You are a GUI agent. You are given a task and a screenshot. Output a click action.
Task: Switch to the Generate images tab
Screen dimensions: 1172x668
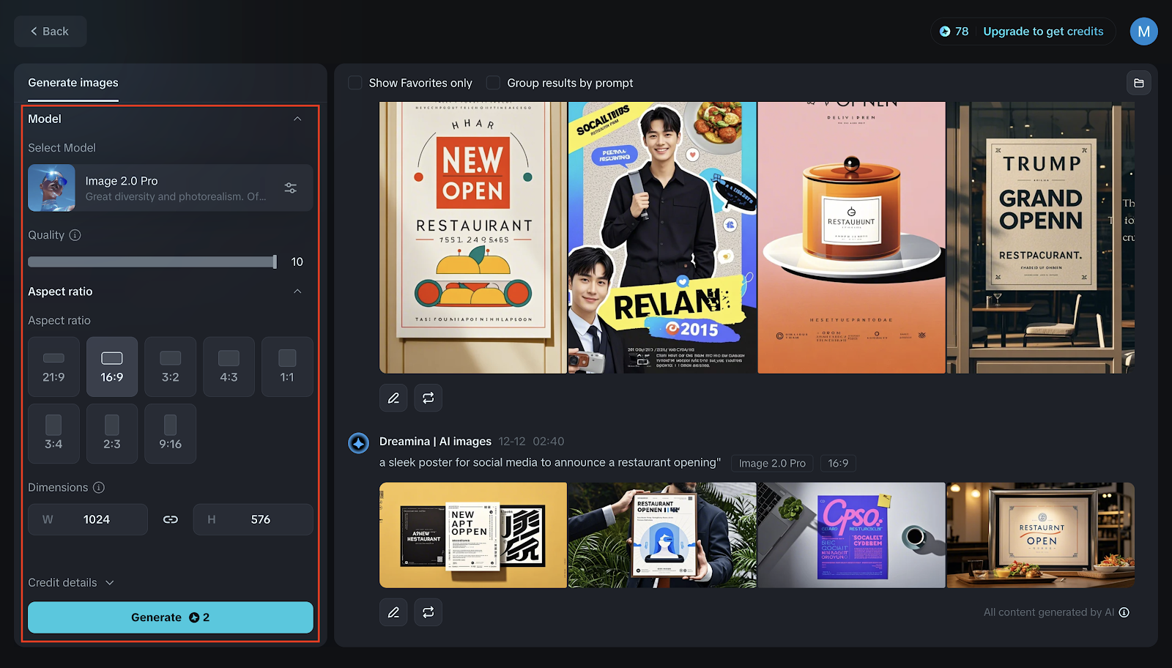[x=73, y=83]
